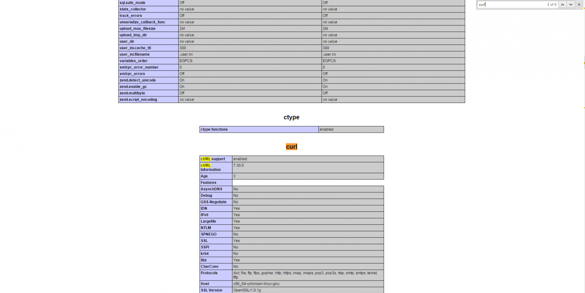Select the 'user_ini.cache_ttl' directive label
Screen dimensions: 585x293
[x=135, y=48]
